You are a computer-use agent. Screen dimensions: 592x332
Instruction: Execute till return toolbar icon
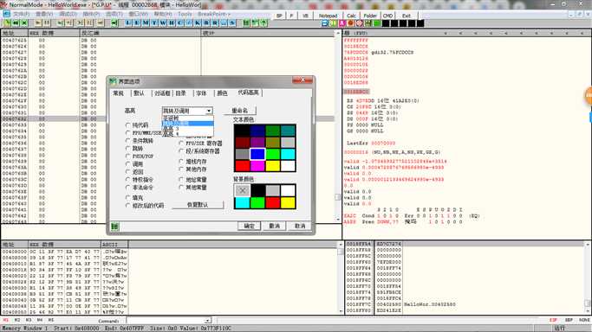pos(101,23)
